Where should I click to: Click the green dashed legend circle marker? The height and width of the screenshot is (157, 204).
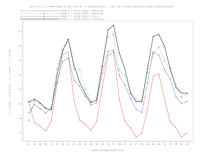point(44,14)
